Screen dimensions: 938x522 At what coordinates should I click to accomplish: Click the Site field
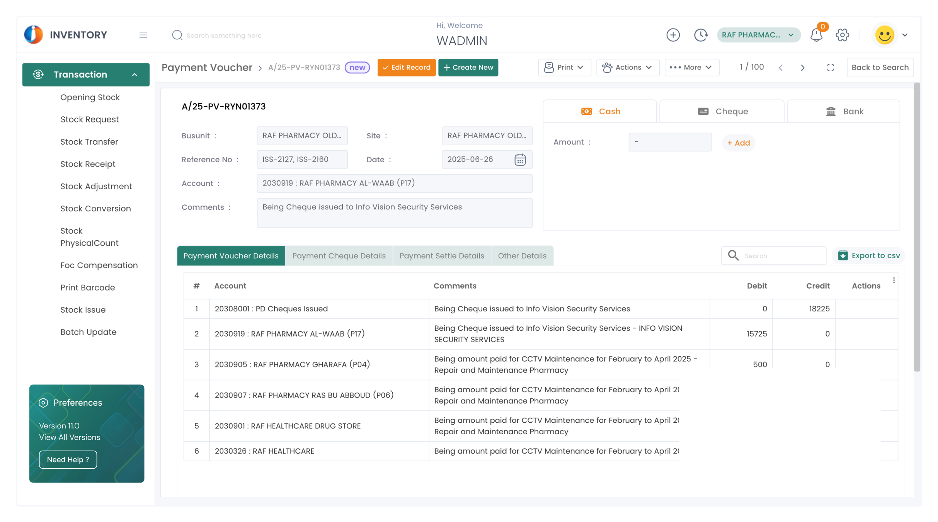coord(487,136)
